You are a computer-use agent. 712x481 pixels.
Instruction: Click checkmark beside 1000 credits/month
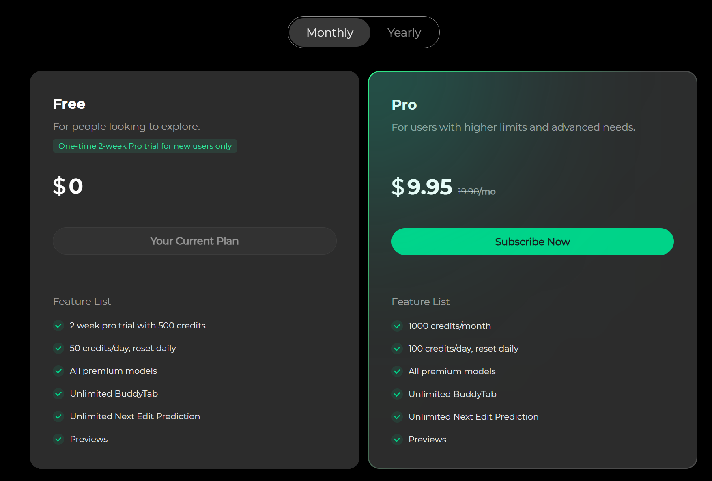click(x=397, y=326)
